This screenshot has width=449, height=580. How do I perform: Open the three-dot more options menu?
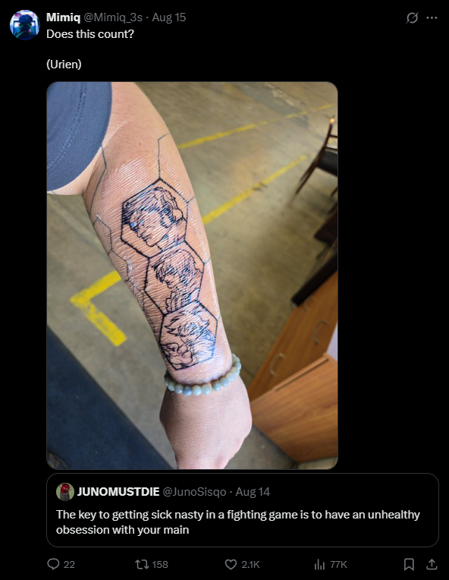(432, 17)
